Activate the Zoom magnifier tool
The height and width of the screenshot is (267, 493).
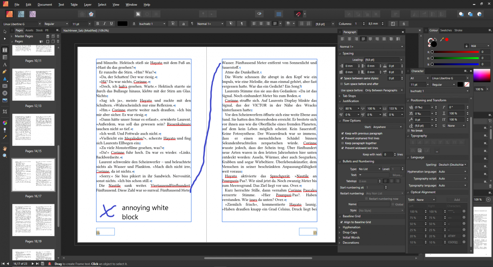pyautogui.click(x=5, y=155)
